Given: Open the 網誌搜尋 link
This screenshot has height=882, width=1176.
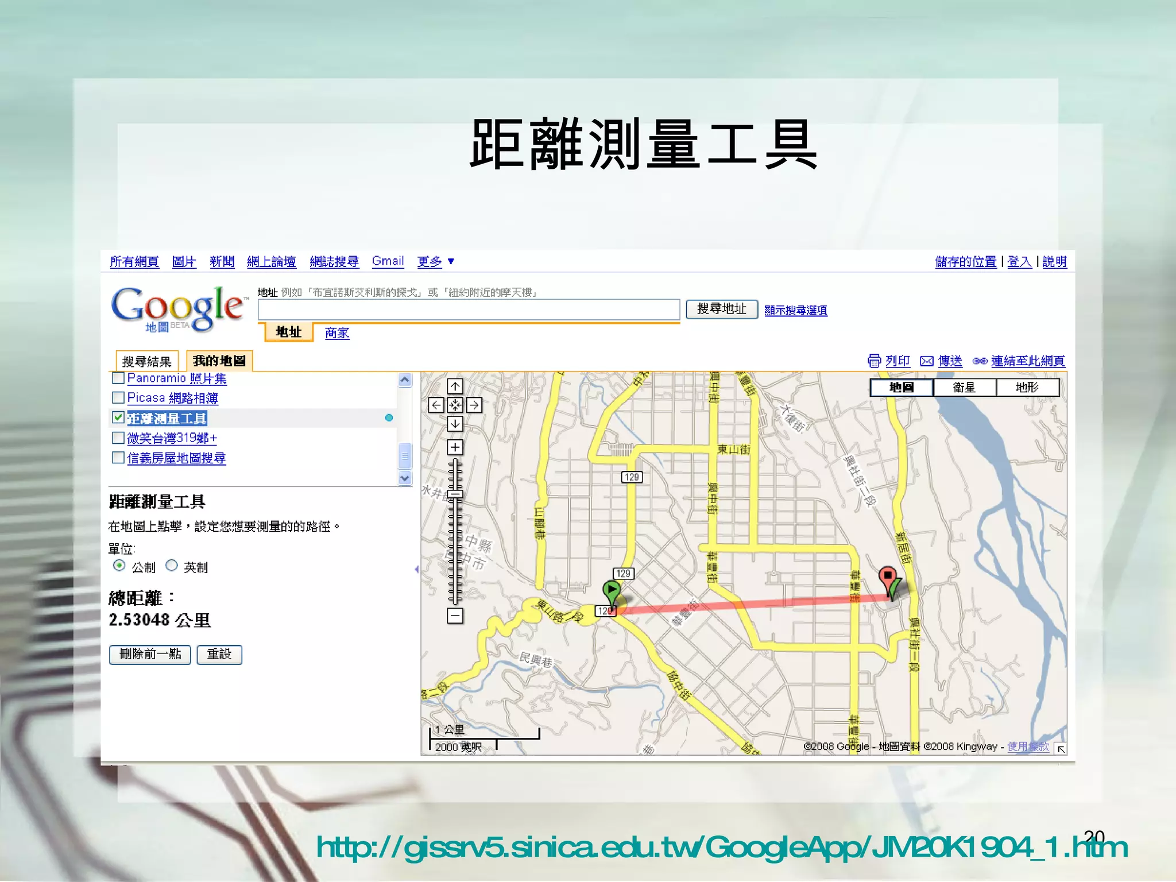Looking at the screenshot, I should tap(334, 262).
